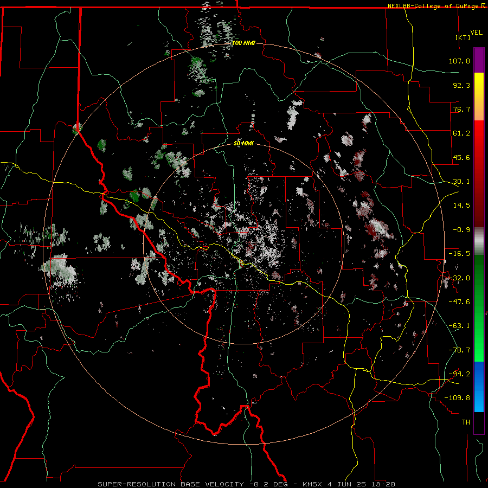Click the 61.2 velocity scale value
The image size is (488, 488).
pyautogui.click(x=461, y=133)
